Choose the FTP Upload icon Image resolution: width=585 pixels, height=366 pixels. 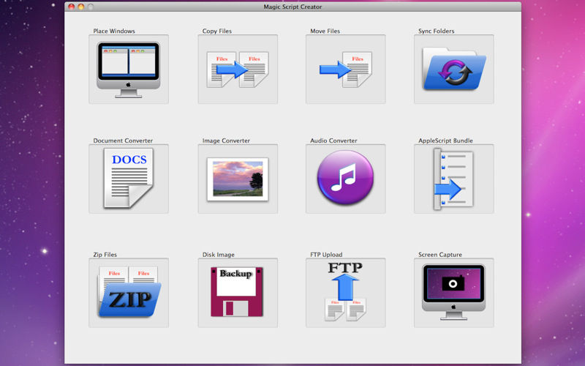point(345,293)
